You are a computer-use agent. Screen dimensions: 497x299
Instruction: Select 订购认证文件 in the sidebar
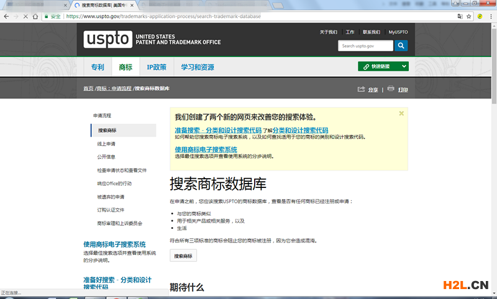pyautogui.click(x=111, y=210)
